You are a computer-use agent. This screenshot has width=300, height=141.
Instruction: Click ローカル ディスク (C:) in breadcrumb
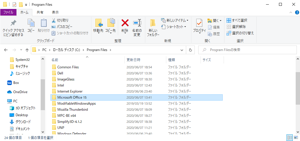pos(66,50)
